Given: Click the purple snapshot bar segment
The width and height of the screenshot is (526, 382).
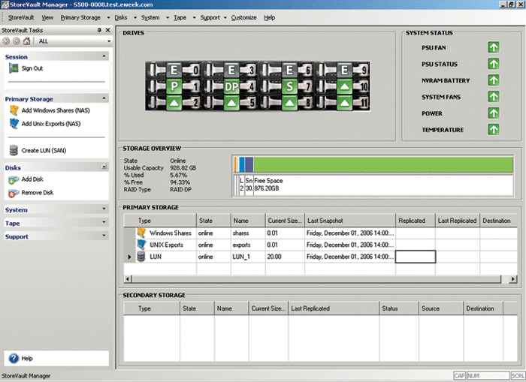Looking at the screenshot, I should 249,165.
